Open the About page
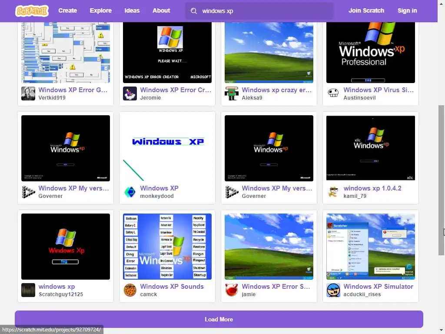The height and width of the screenshot is (334, 445). click(x=161, y=10)
